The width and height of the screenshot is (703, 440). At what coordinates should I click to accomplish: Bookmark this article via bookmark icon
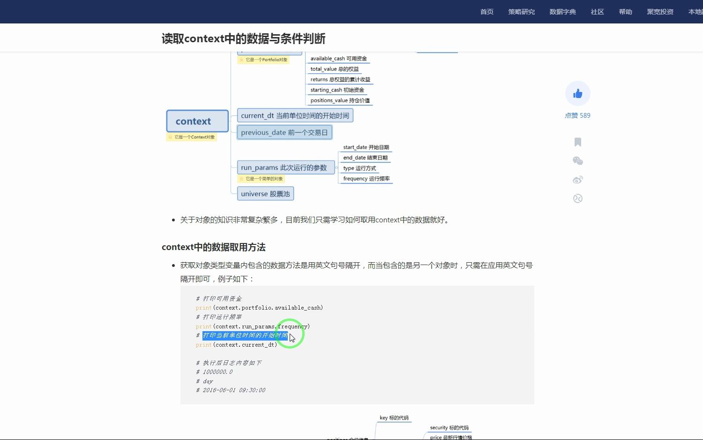click(x=577, y=142)
